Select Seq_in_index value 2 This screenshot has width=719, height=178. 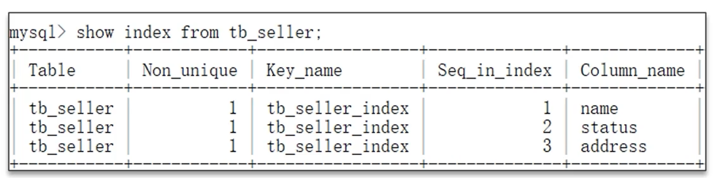(x=547, y=127)
